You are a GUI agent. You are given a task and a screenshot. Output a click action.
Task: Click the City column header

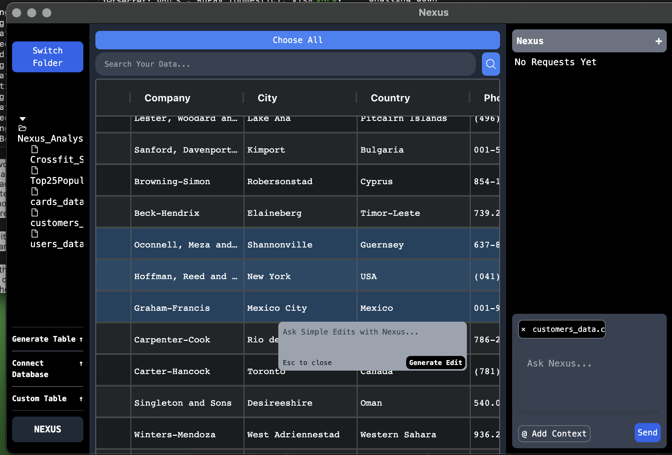point(267,98)
